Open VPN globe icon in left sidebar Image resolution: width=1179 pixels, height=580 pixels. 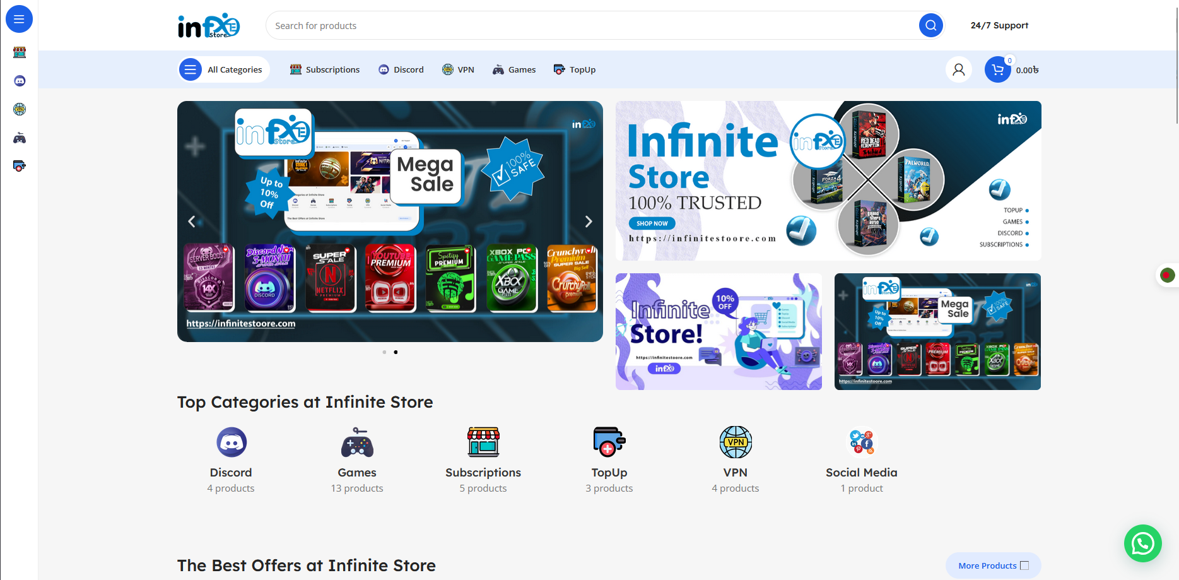coord(20,109)
